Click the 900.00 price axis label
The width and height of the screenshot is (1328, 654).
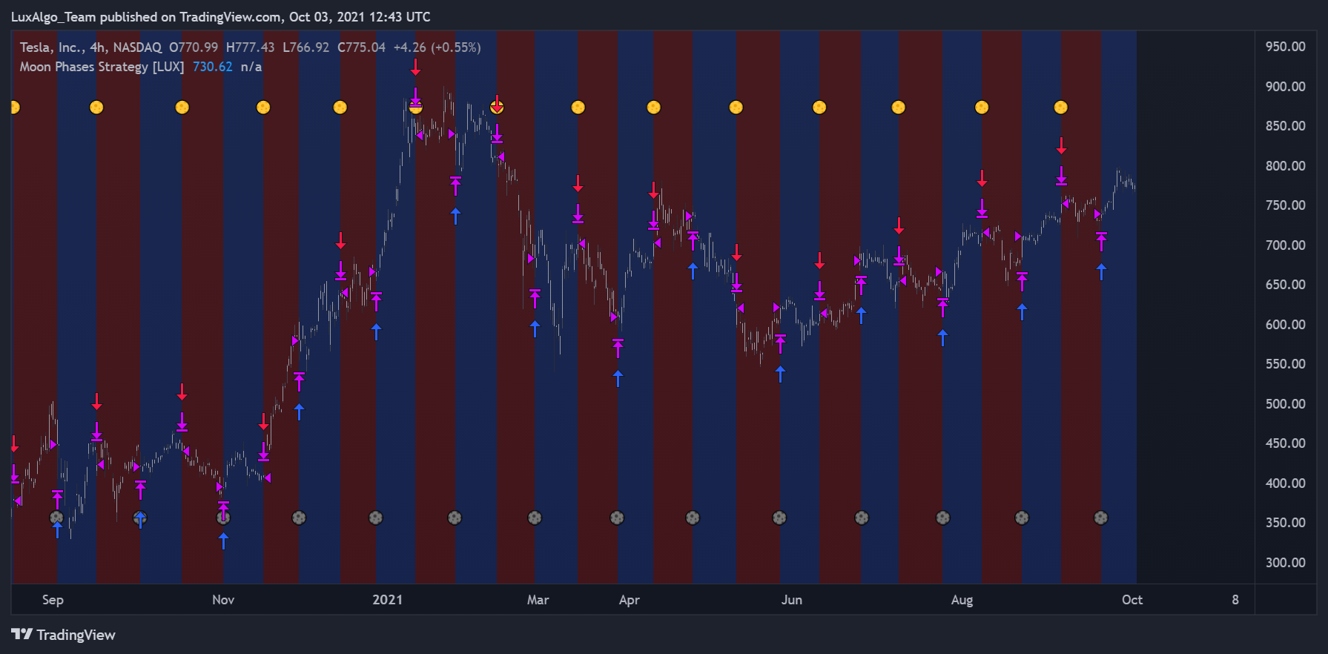click(x=1285, y=87)
